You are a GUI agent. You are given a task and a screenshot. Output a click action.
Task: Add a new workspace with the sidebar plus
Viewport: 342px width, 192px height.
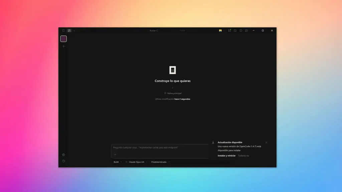click(x=63, y=46)
